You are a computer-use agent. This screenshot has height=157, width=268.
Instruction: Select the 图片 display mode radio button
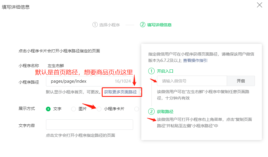click(x=74, y=109)
